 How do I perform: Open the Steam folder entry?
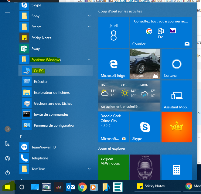56,27
